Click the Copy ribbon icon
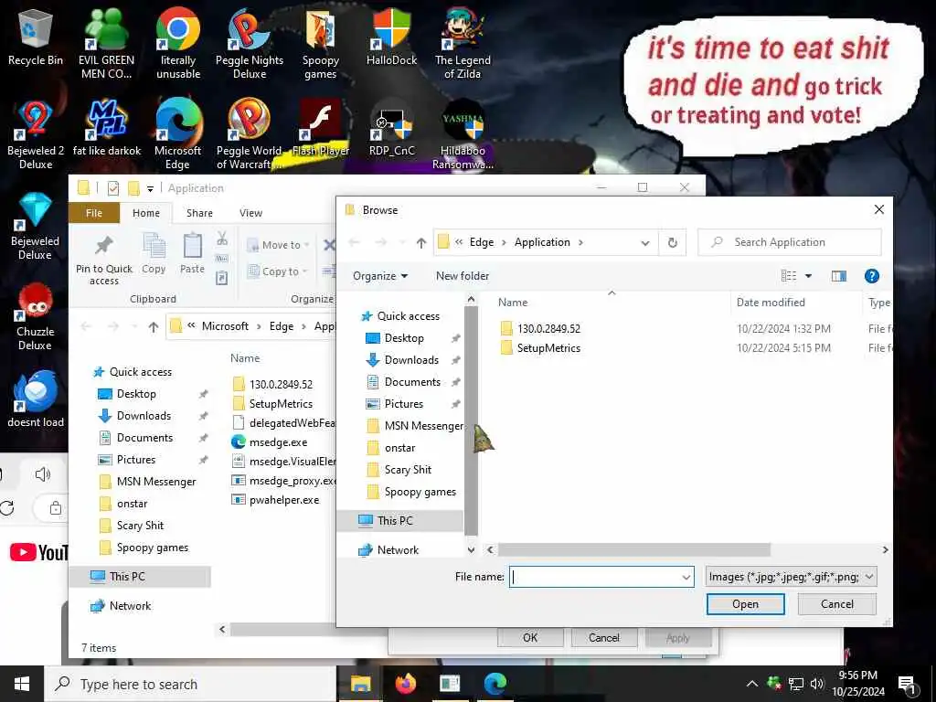The width and height of the screenshot is (936, 702). [154, 245]
